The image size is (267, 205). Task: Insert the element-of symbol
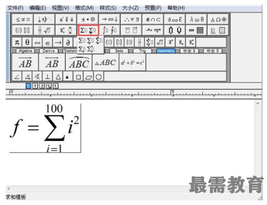pos(48,42)
